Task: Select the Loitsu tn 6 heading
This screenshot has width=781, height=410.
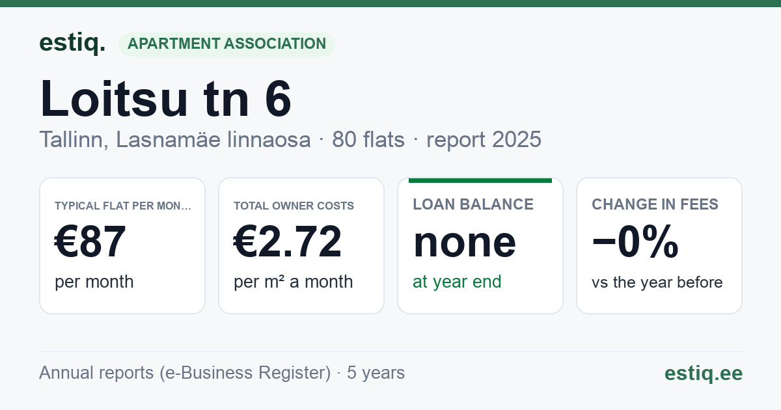Action: pos(166,98)
